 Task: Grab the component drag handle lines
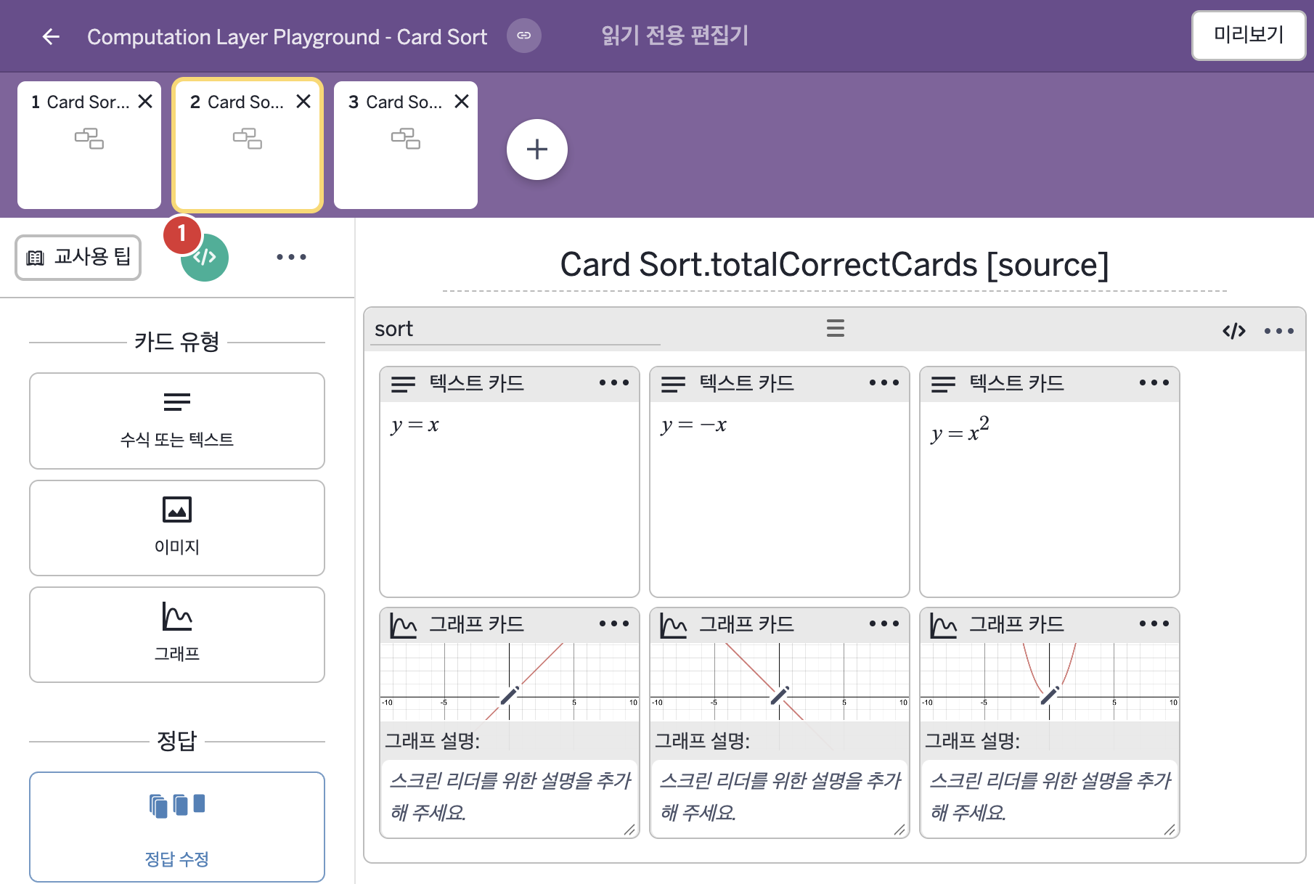point(836,328)
